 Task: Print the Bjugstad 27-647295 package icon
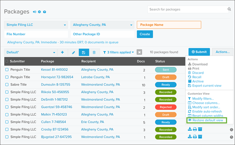(x=195, y=136)
